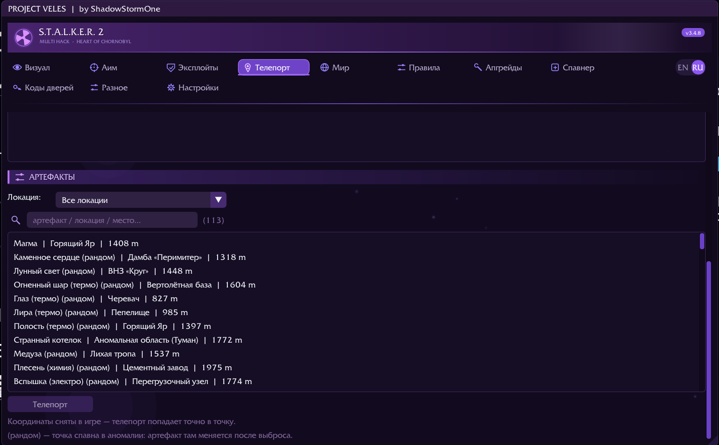
Task: Click the shield icon beside Эксплойты
Action: (x=171, y=68)
